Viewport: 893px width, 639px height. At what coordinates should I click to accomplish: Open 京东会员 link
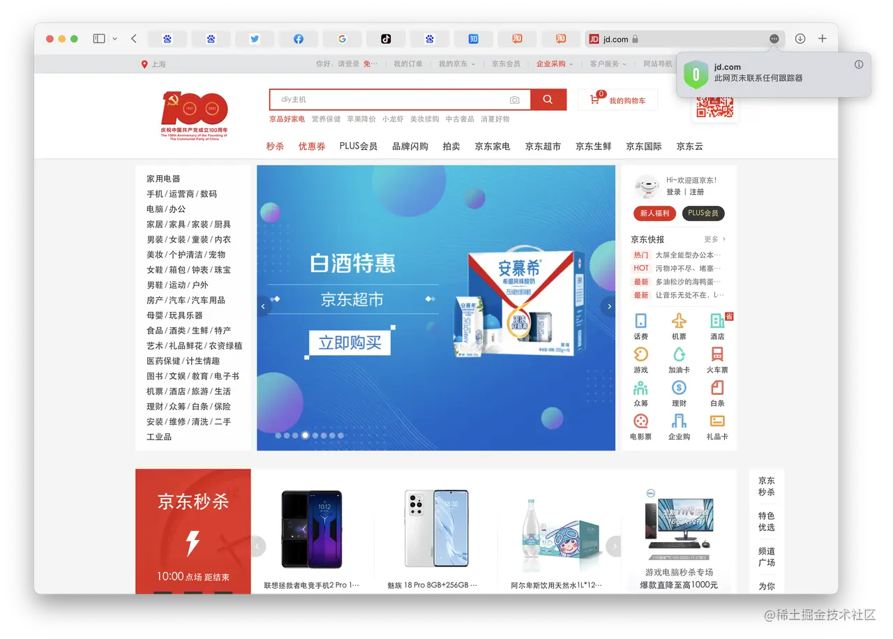tap(506, 63)
